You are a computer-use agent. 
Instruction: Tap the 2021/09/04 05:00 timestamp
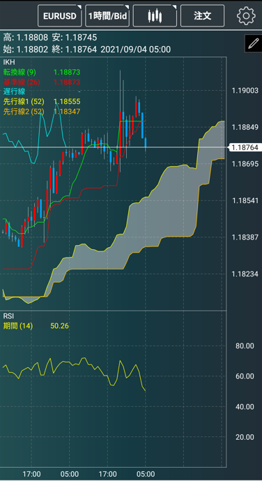[136, 49]
